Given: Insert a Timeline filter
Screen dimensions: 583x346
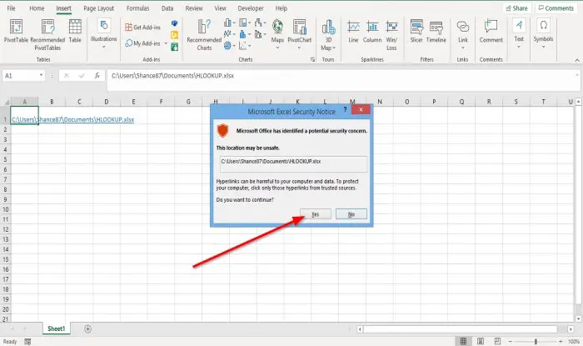Looking at the screenshot, I should [x=436, y=31].
